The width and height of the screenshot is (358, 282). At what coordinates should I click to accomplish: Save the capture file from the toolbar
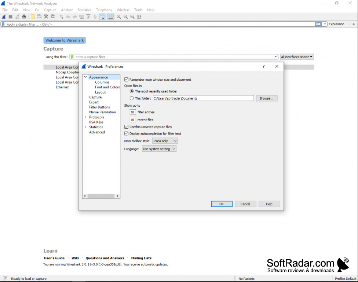tap(39, 17)
